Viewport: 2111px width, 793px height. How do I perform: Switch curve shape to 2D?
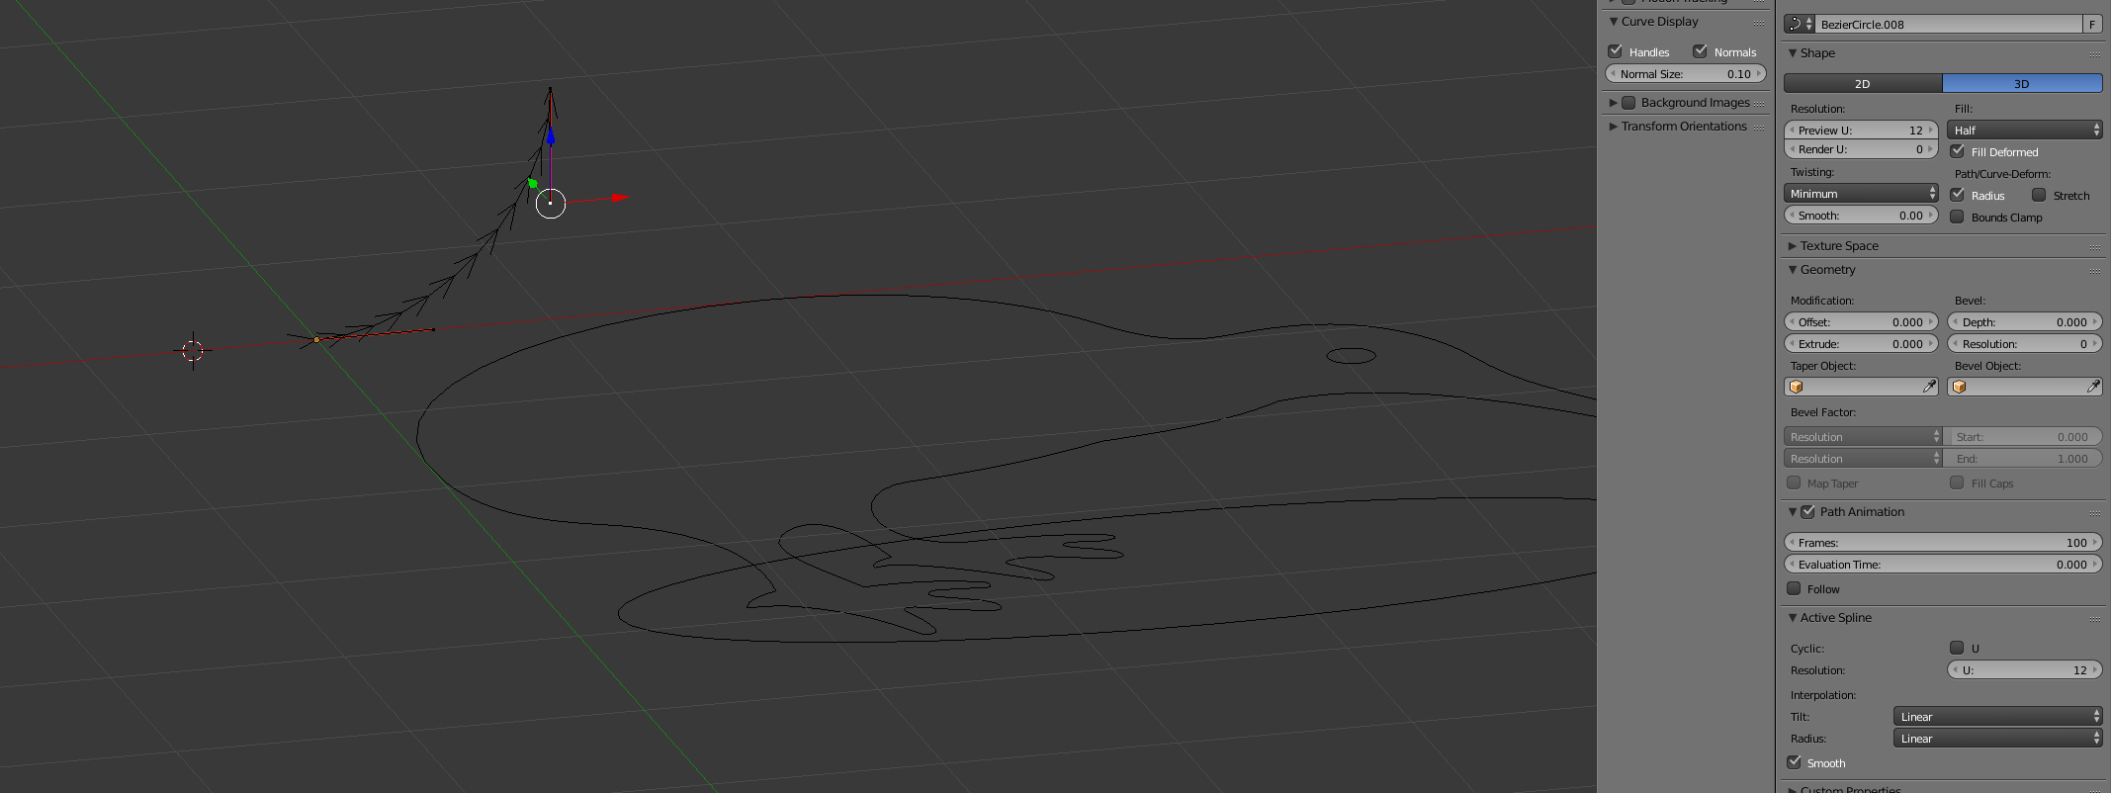(x=1863, y=84)
